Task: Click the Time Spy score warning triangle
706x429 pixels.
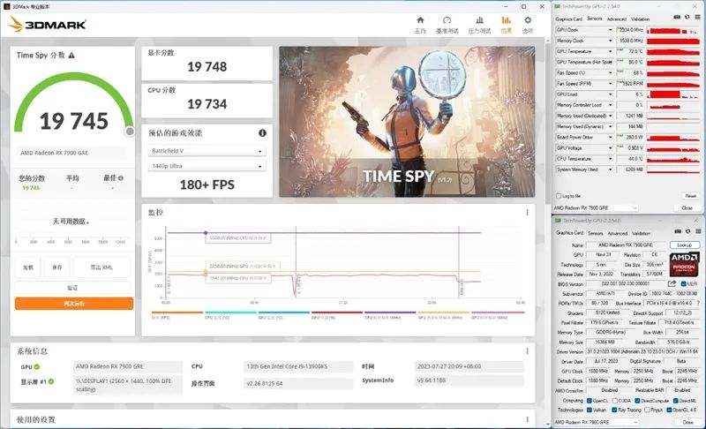Action: [x=71, y=56]
